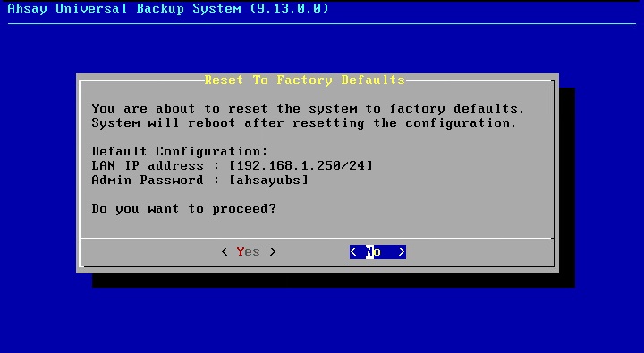Click the LAN IP address value 192.168.1.250/24
This screenshot has height=353, width=644.
[x=301, y=165]
